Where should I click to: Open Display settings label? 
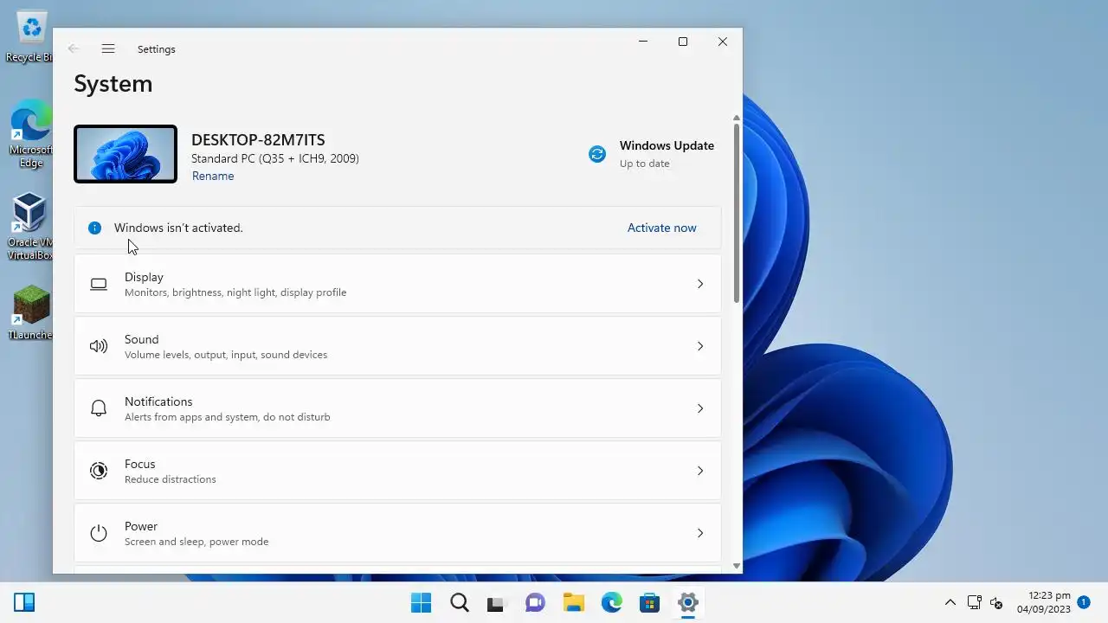tap(144, 277)
